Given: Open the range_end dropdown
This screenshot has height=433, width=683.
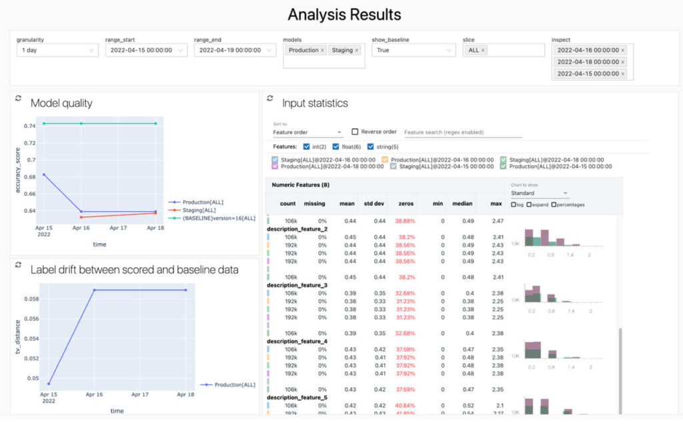Looking at the screenshot, I should click(x=235, y=50).
